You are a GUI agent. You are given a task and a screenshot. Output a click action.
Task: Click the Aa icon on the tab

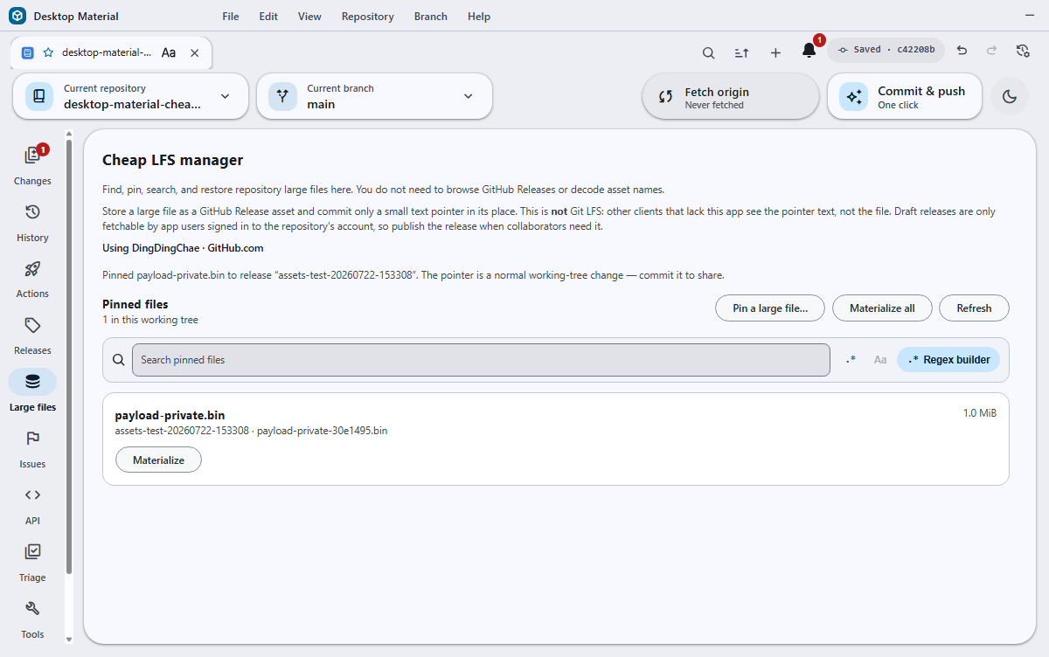169,52
